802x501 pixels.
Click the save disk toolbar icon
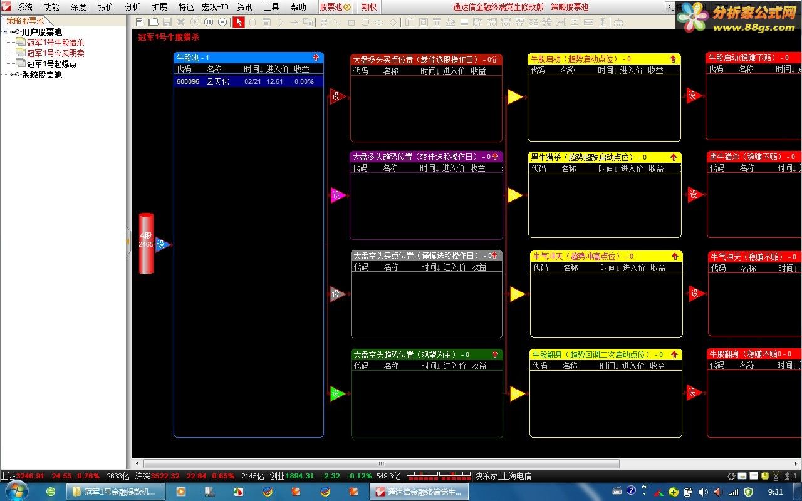pyautogui.click(x=167, y=22)
